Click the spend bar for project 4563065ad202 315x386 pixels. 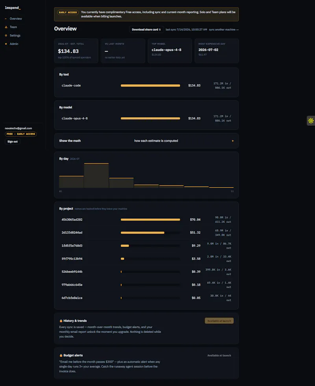[x=150, y=220]
